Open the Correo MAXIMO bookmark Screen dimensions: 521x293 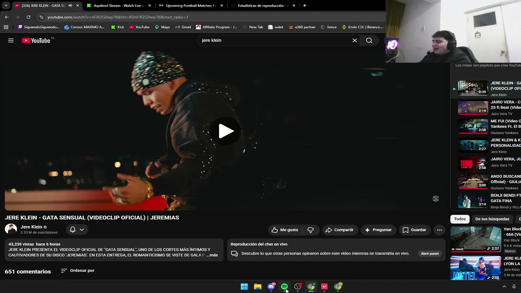click(84, 27)
